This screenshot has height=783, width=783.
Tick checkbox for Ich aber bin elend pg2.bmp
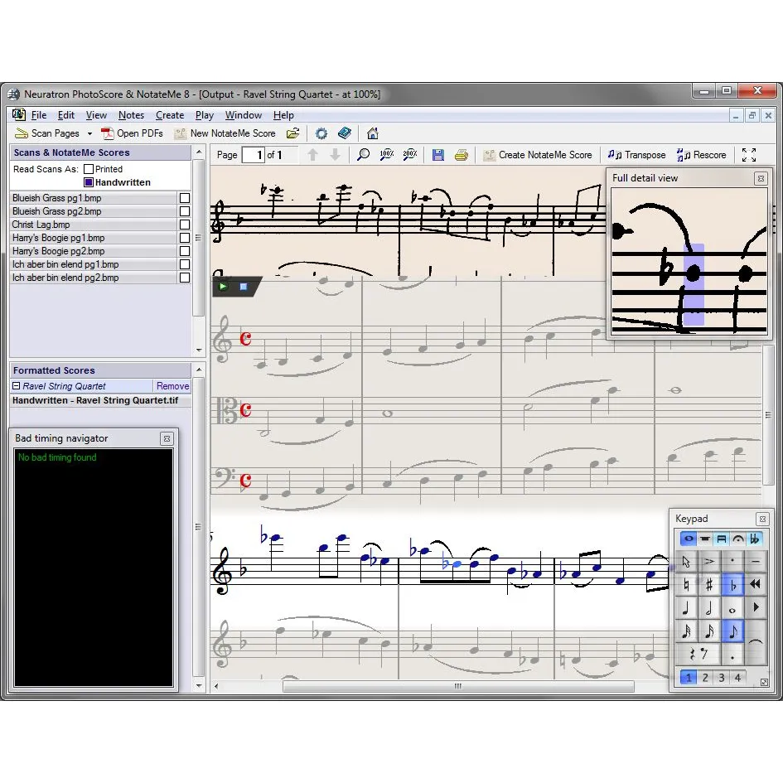point(185,278)
